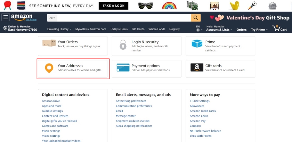This screenshot has width=292, height=142.
Task: Click the yellow swan product in banner
Action: pyautogui.click(x=234, y=6)
